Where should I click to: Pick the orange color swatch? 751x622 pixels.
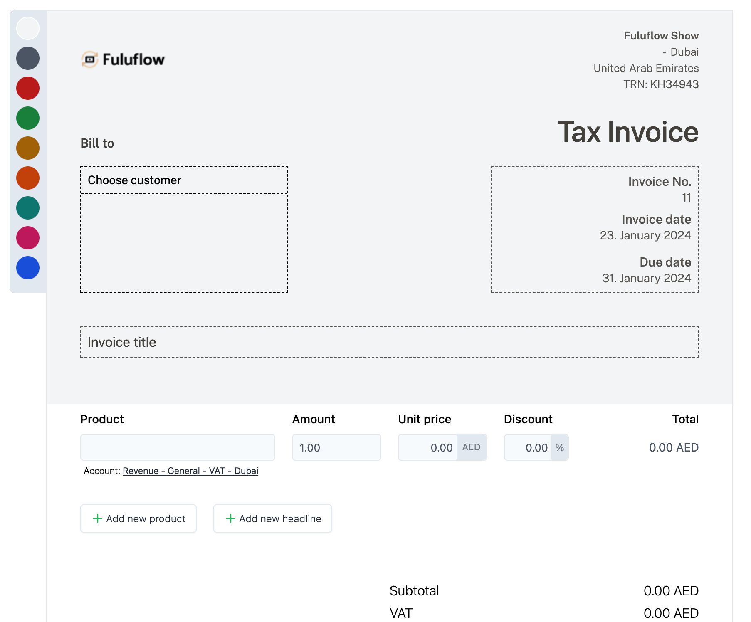[28, 178]
